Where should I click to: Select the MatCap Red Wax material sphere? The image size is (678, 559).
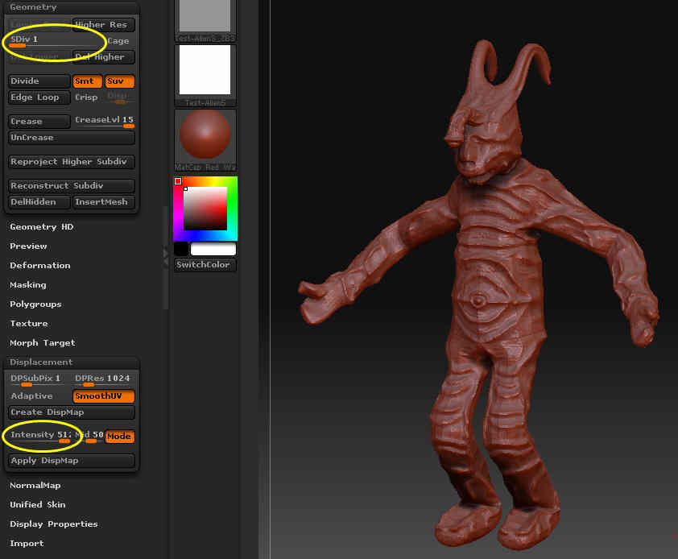(205, 134)
